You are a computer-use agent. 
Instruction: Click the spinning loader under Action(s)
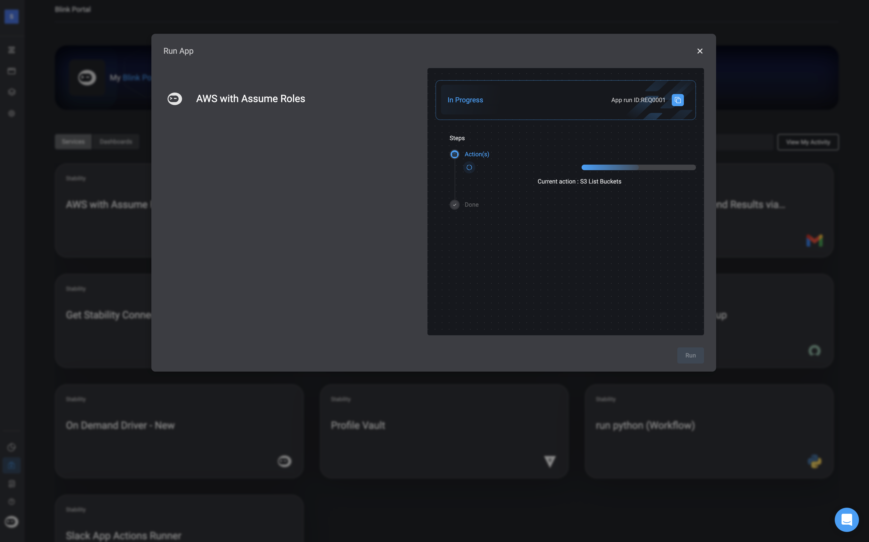pyautogui.click(x=469, y=167)
